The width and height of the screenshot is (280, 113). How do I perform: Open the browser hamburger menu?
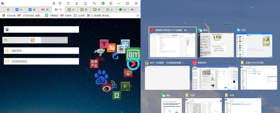point(111,3)
